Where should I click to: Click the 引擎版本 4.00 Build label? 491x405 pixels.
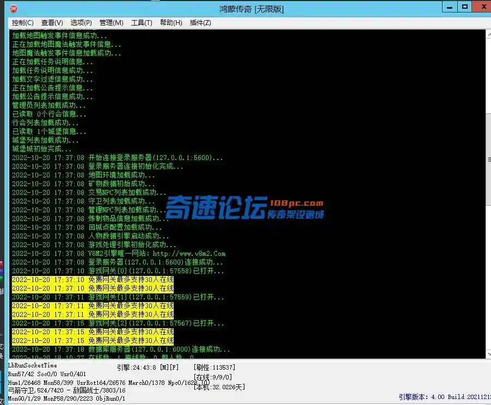pyautogui.click(x=445, y=397)
